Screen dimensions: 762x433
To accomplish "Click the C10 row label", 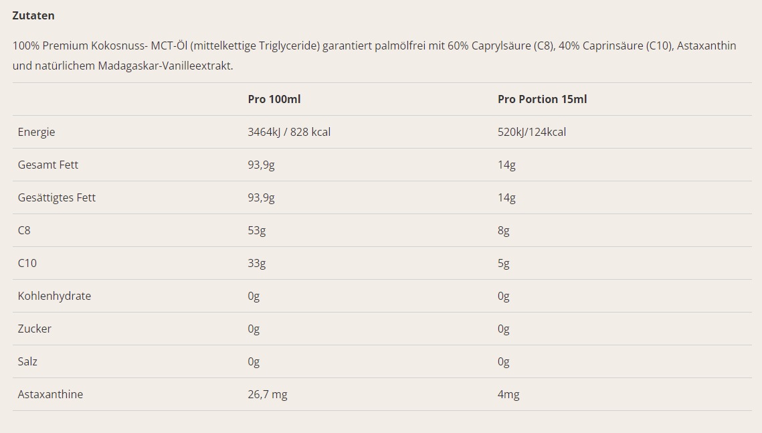I will tap(27, 264).
